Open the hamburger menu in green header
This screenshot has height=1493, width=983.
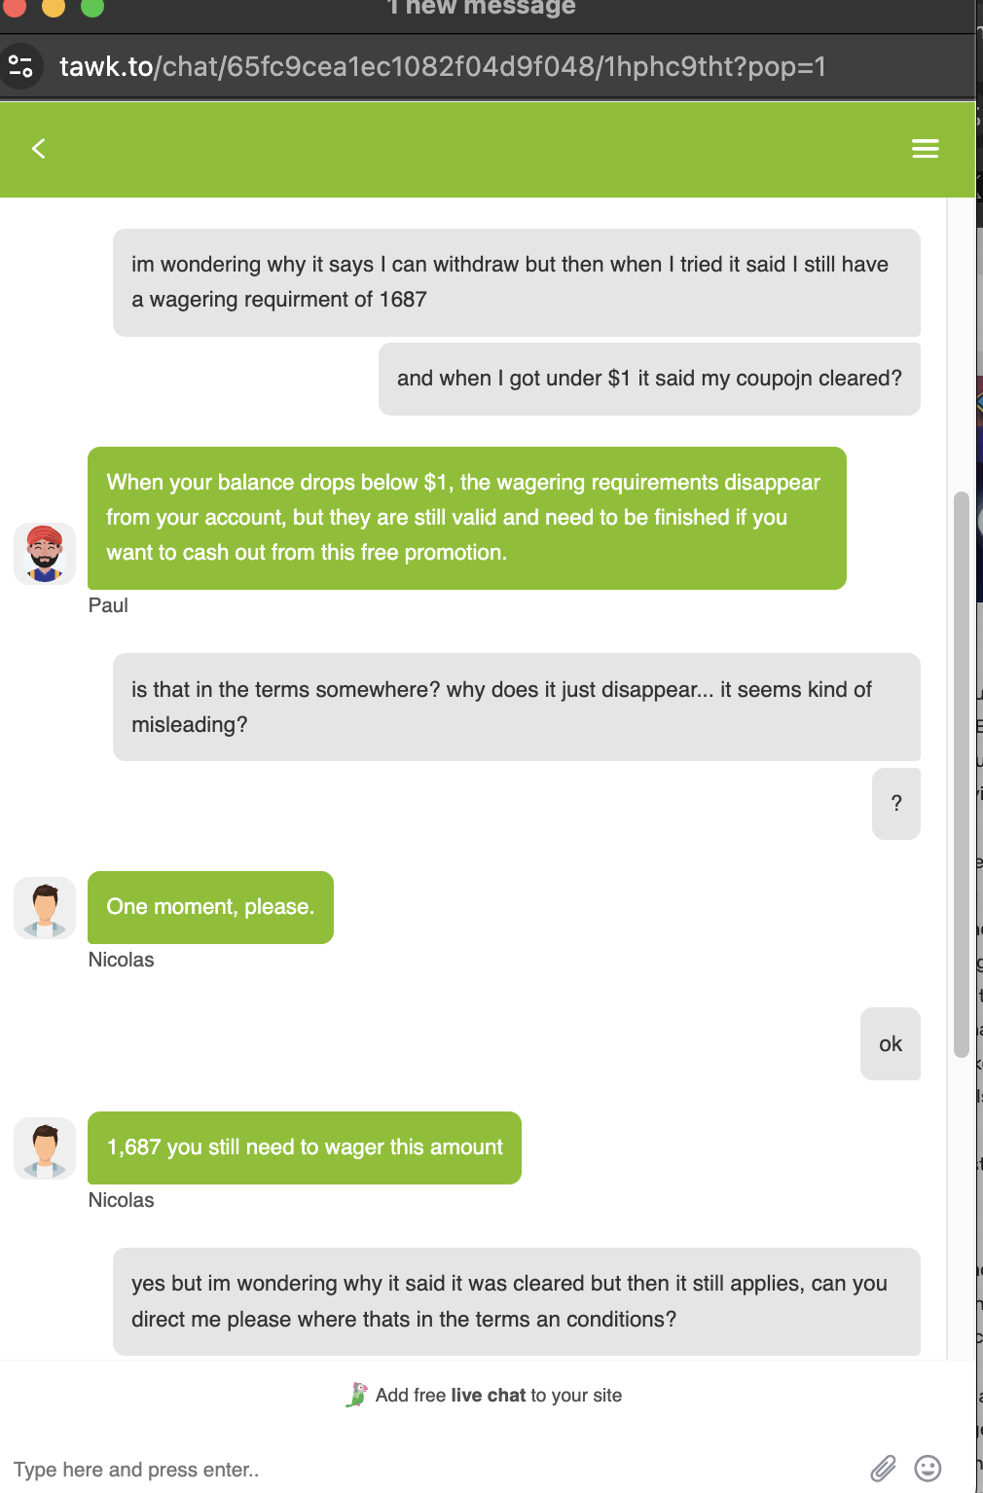pos(925,148)
